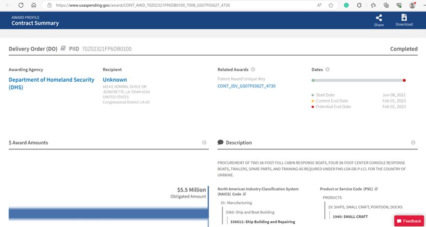
Task: Show info icon for Award Amounts section
Action: 204,143
